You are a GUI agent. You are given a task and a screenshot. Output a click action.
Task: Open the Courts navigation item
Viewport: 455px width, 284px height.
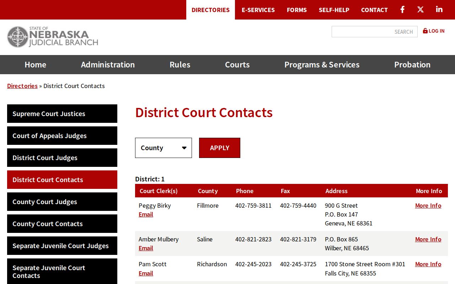tap(237, 65)
